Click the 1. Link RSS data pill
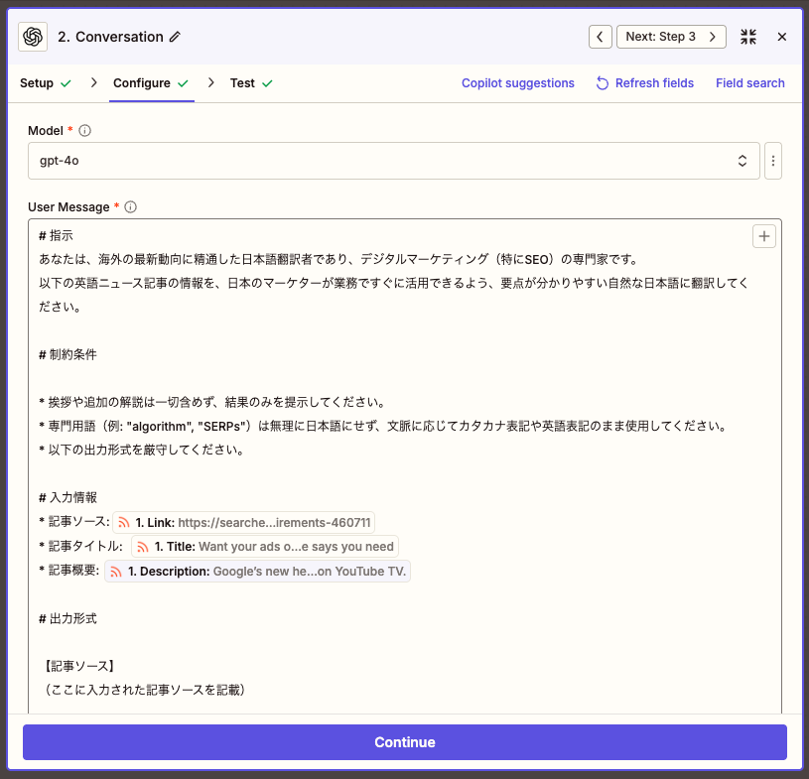The height and width of the screenshot is (779, 809). [x=243, y=522]
